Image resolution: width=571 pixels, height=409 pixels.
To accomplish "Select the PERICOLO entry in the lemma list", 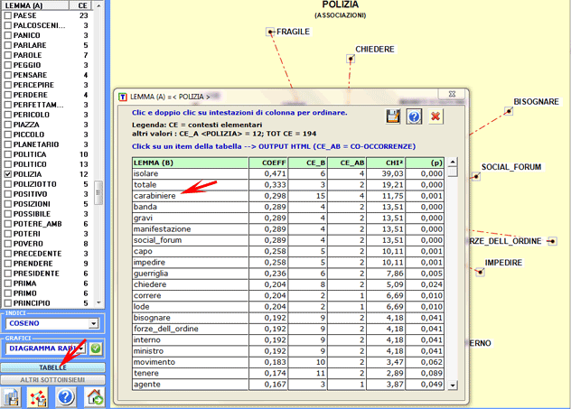I will tap(32, 115).
